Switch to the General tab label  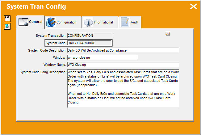click(36, 22)
